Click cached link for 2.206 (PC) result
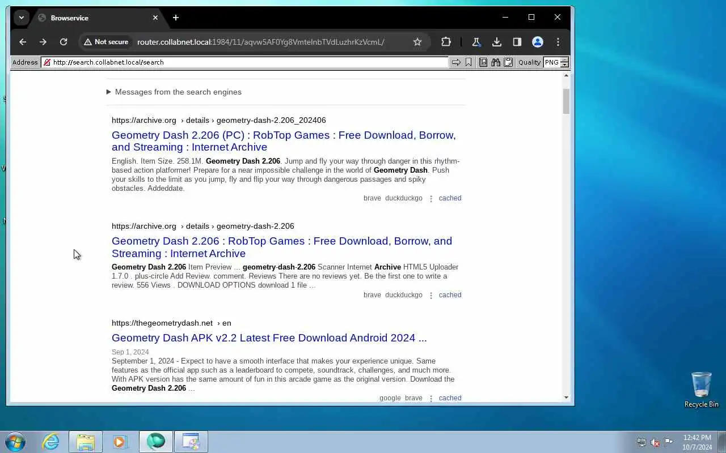 (450, 198)
